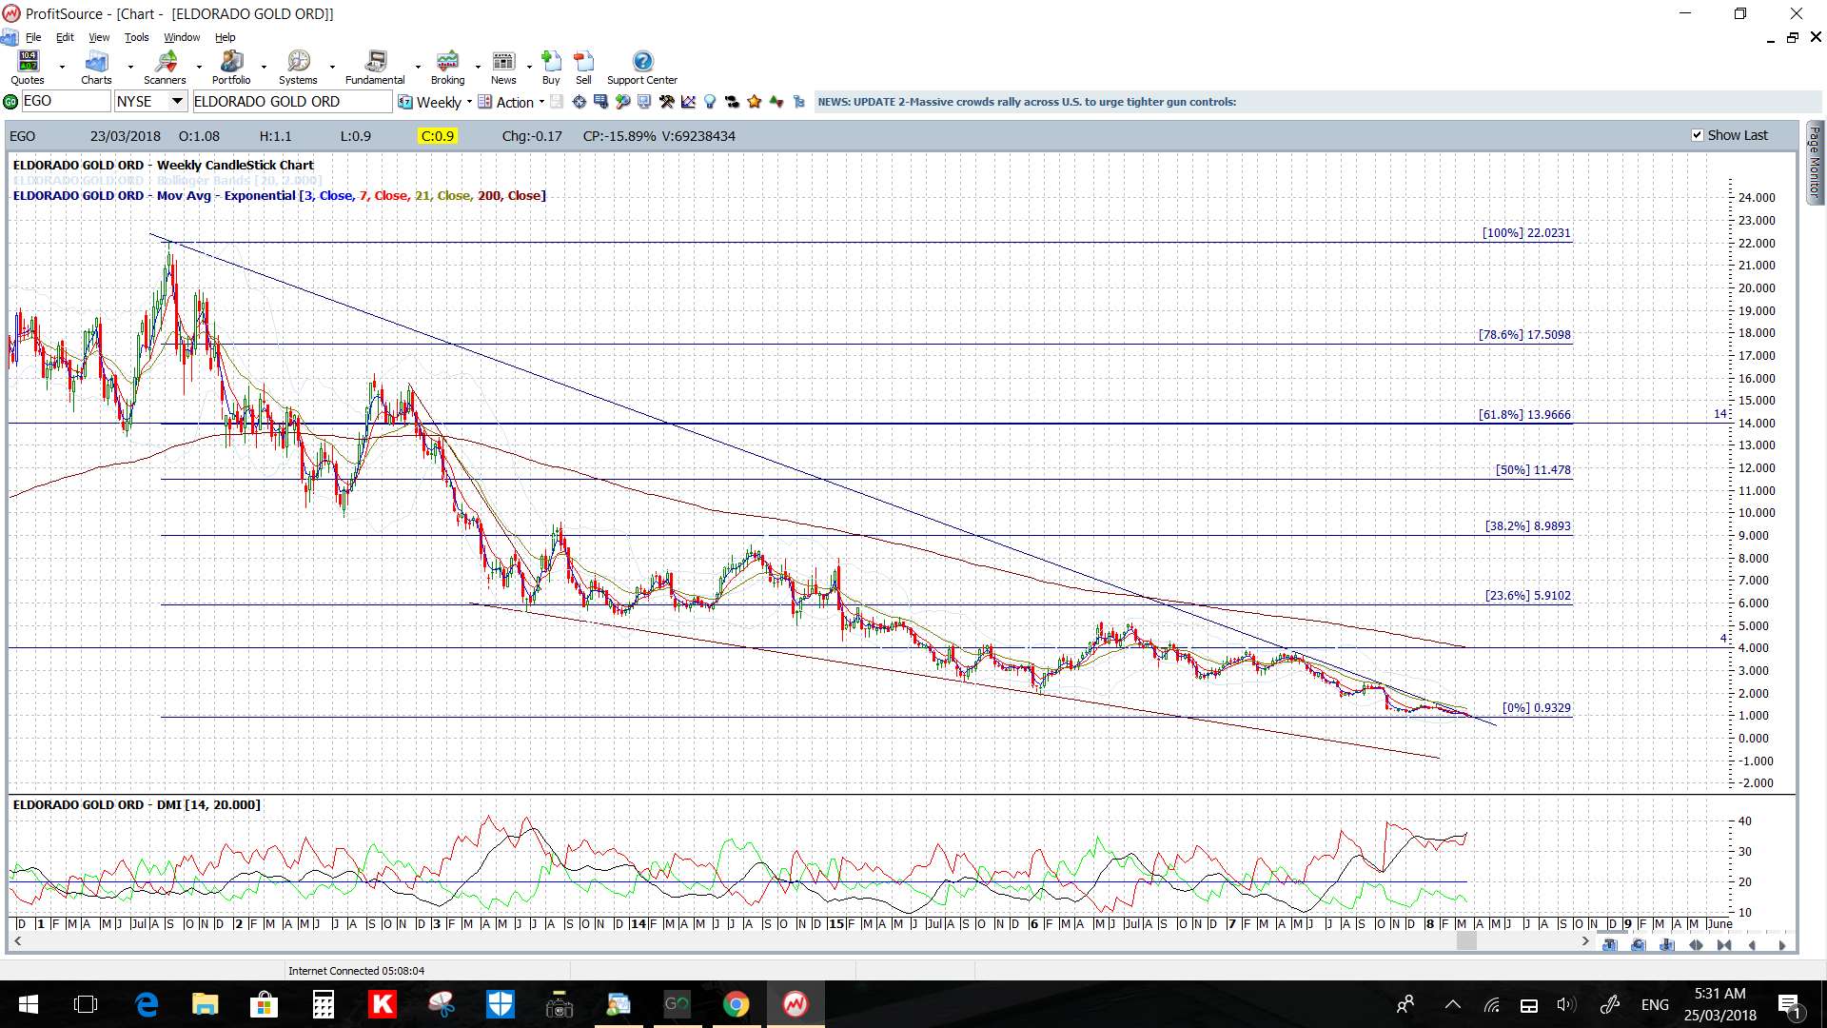This screenshot has width=1827, height=1028.
Task: Click the hammer and wrench tools icon
Action: click(666, 102)
